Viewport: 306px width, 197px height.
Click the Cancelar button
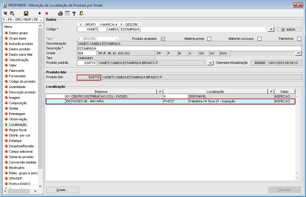284,190
